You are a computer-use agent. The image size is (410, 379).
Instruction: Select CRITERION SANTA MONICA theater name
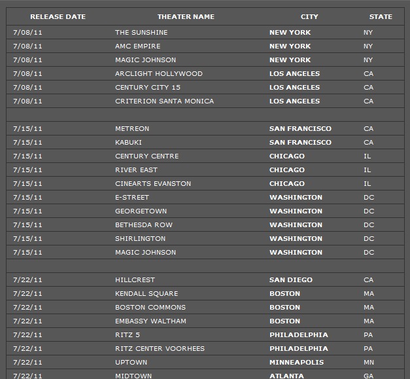(165, 101)
